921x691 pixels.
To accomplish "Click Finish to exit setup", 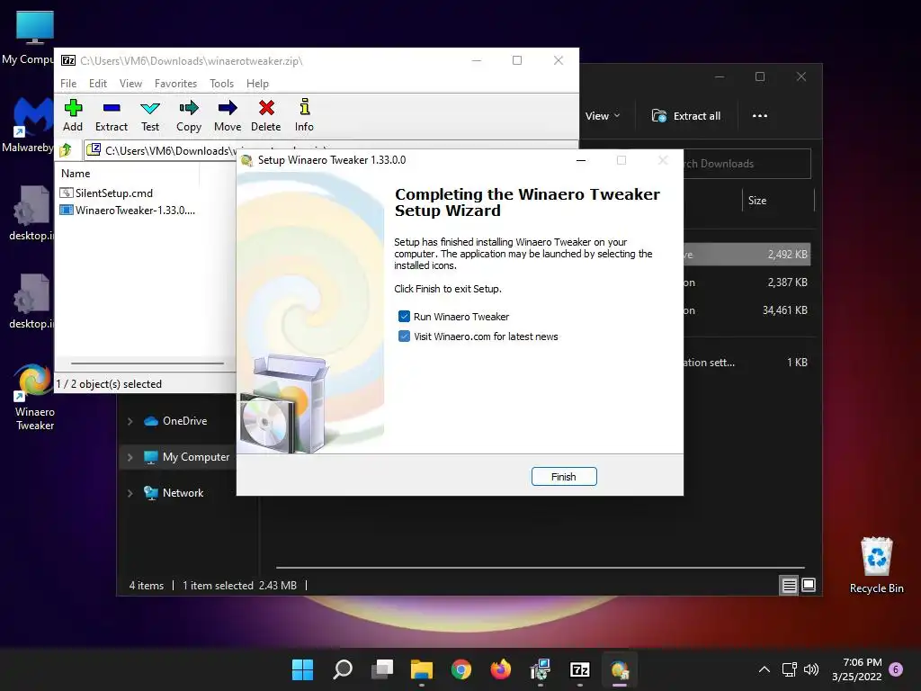I will pos(564,477).
